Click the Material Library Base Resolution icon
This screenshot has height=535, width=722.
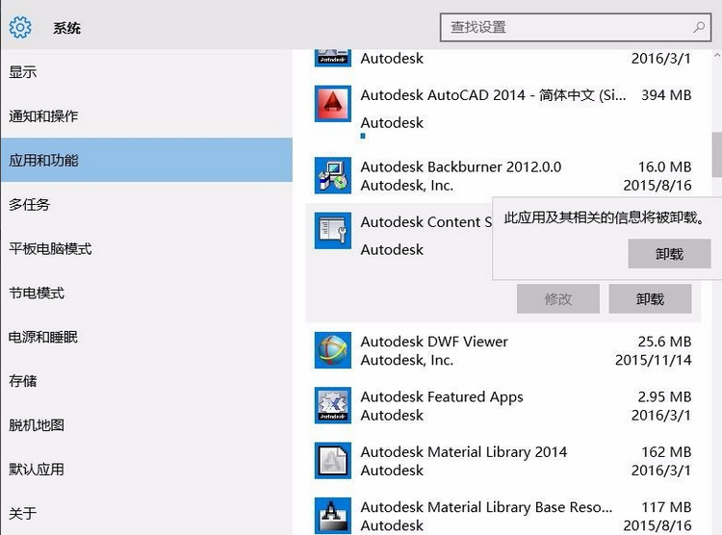(333, 515)
